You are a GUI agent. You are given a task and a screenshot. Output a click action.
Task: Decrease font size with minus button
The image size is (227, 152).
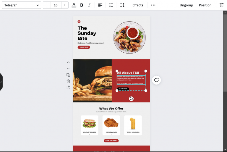pos(47,5)
